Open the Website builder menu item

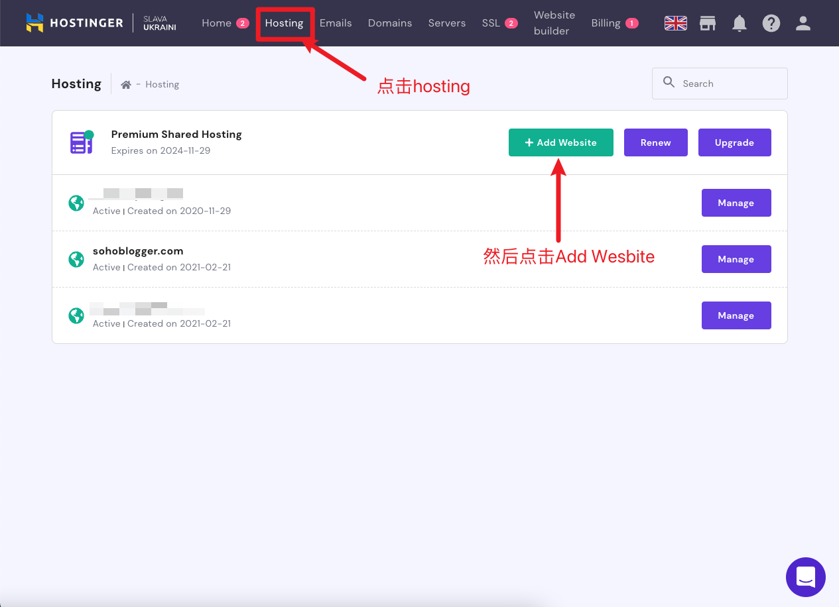[x=554, y=23]
